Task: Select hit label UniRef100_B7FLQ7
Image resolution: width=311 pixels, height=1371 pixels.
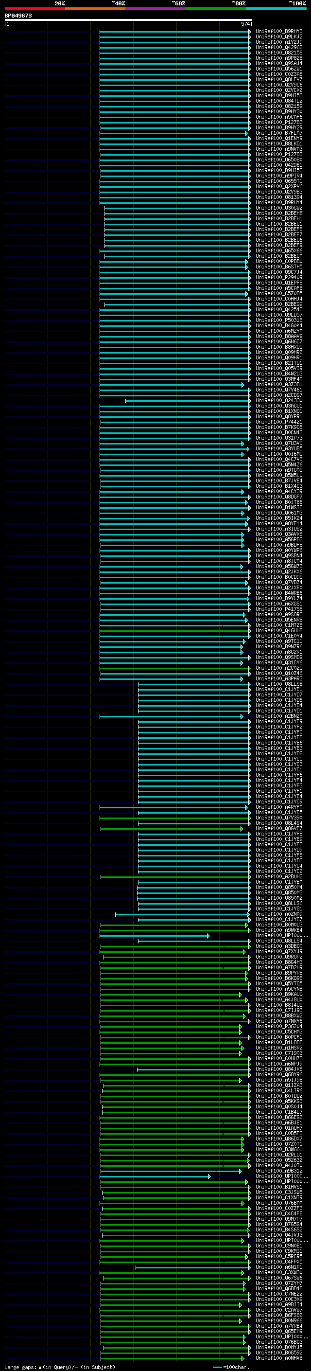Action: point(278,133)
